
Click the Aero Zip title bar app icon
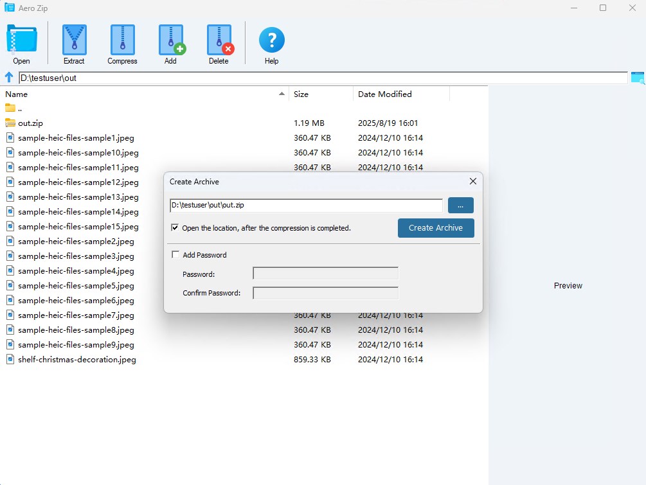[x=10, y=8]
